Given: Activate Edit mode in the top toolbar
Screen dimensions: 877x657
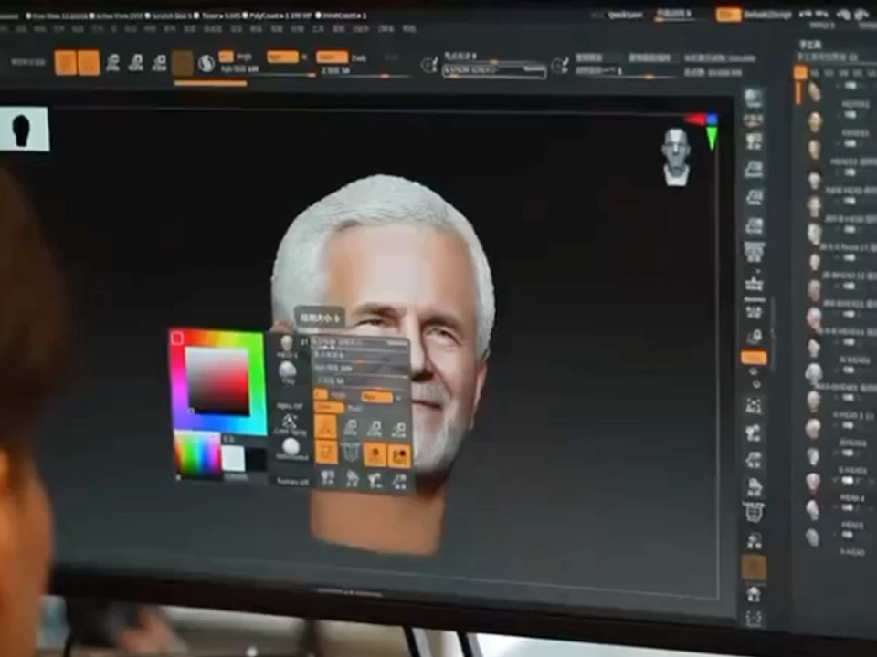Looking at the screenshot, I should 65,63.
